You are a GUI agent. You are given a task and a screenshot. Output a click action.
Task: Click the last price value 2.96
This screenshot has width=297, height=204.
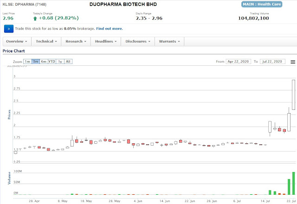(8, 19)
